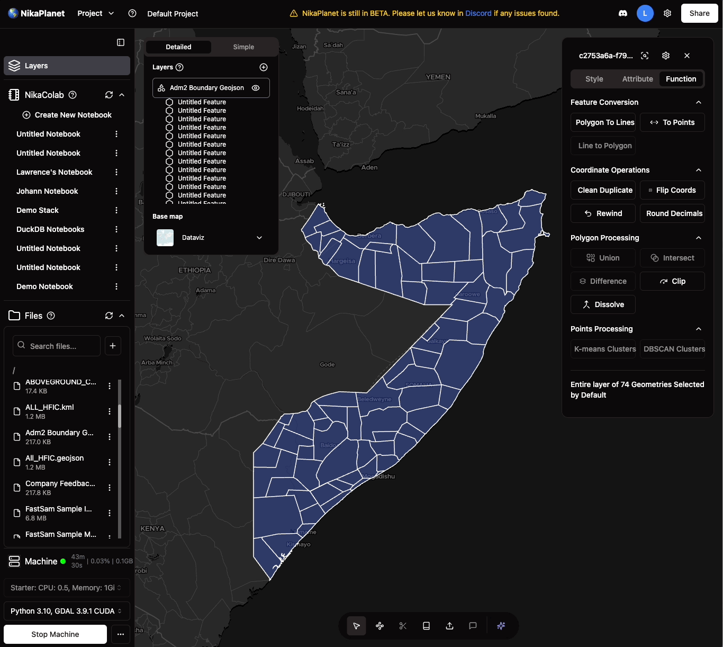The image size is (723, 647).
Task: Open machine size Starter CPU dropdown
Action: click(67, 588)
